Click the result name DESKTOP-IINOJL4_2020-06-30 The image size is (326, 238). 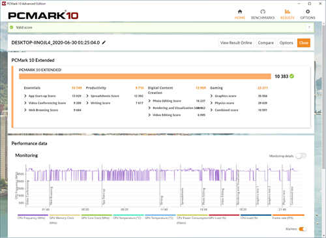[55, 42]
